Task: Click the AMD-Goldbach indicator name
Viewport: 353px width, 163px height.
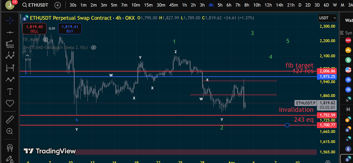Action: coord(55,47)
